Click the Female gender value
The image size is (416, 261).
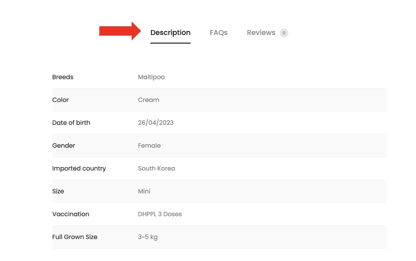[x=149, y=145]
